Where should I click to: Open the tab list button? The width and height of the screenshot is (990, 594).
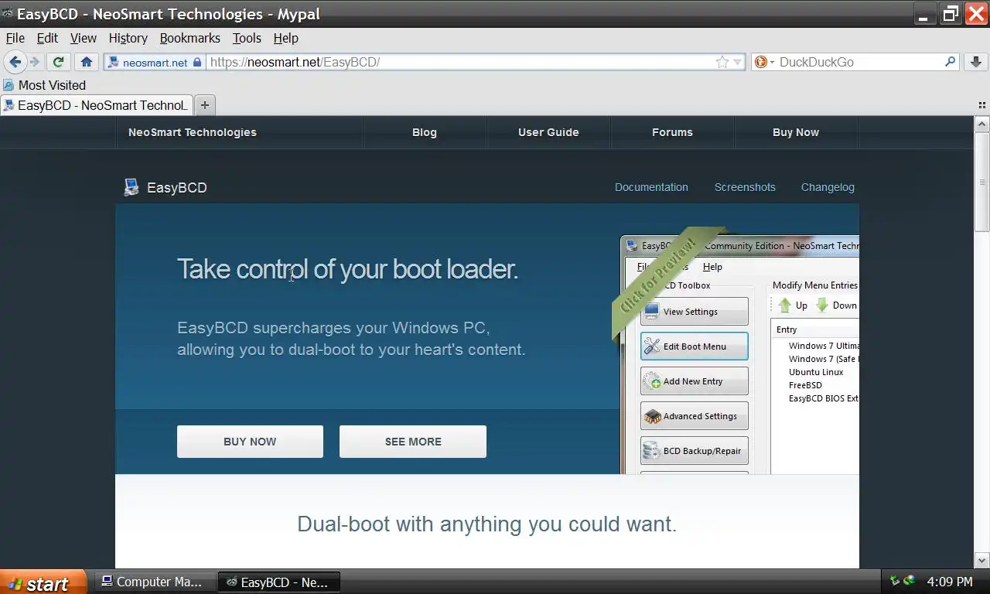[x=982, y=105]
